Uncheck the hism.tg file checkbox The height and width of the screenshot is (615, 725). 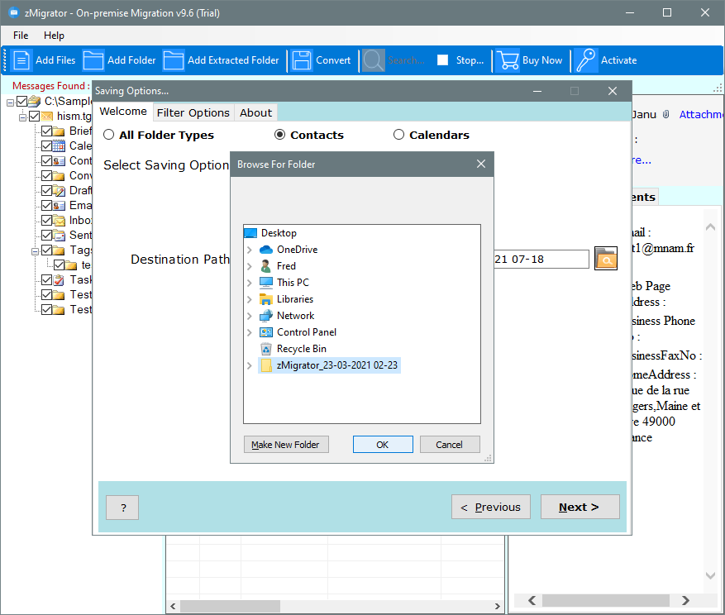coord(34,116)
